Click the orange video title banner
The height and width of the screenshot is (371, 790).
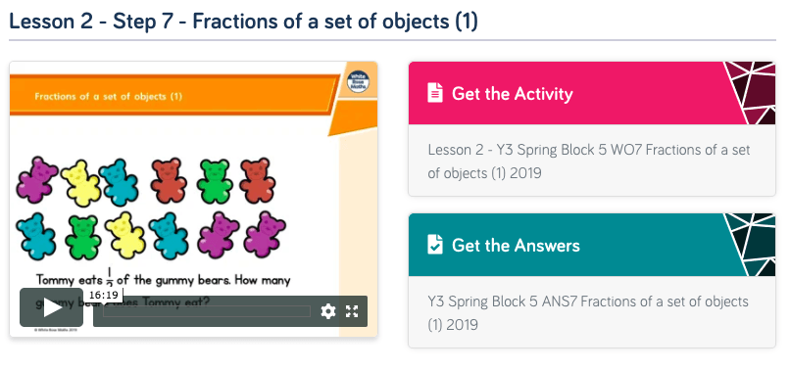(173, 95)
